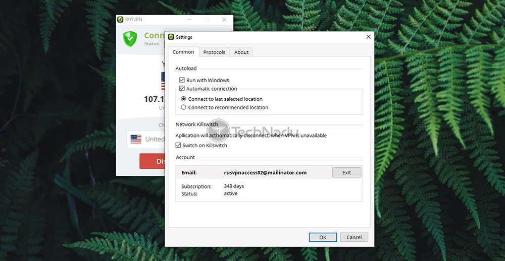Confirm settings with OK button
The width and height of the screenshot is (505, 261).
click(323, 237)
